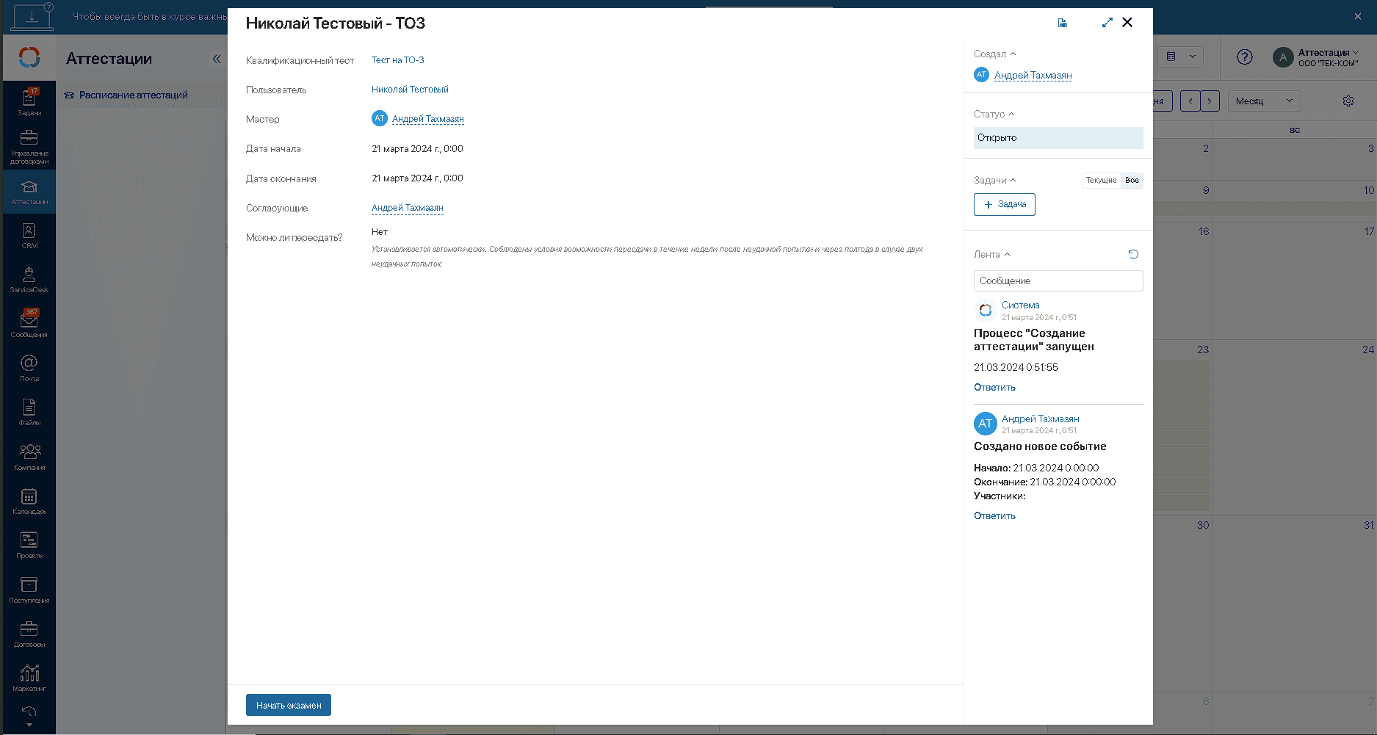Open Projects module in sidebar
The height and width of the screenshot is (735, 1377).
pos(29,546)
